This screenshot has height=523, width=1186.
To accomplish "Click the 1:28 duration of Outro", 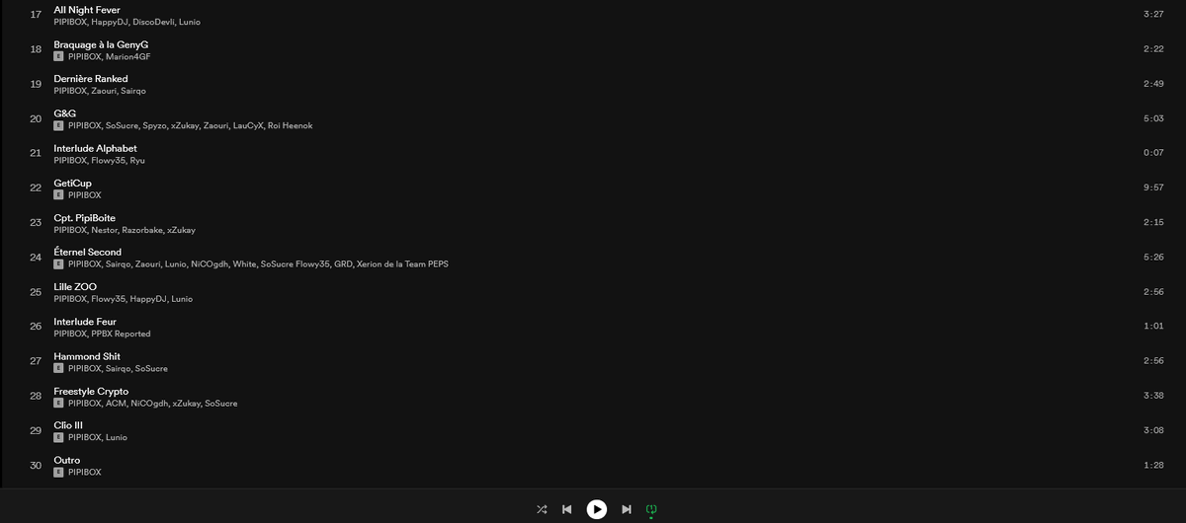I will click(1152, 465).
